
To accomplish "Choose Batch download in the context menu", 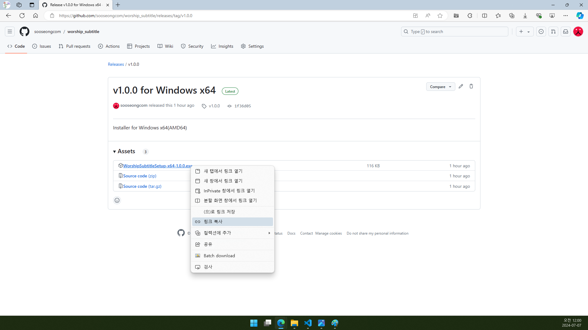I will pyautogui.click(x=233, y=256).
